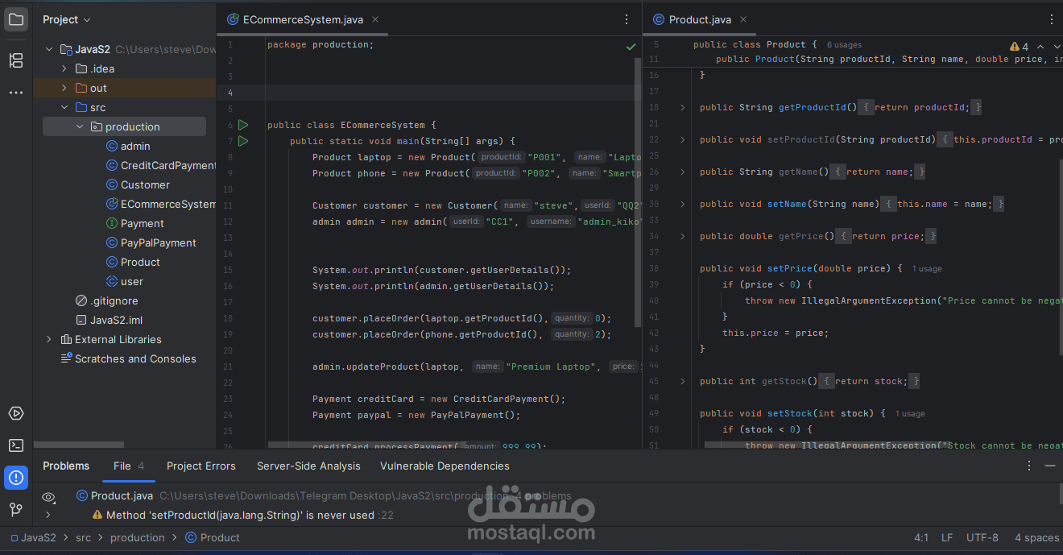The image size is (1063, 555).
Task: Switch to the Product.java editor tab
Action: pos(700,19)
